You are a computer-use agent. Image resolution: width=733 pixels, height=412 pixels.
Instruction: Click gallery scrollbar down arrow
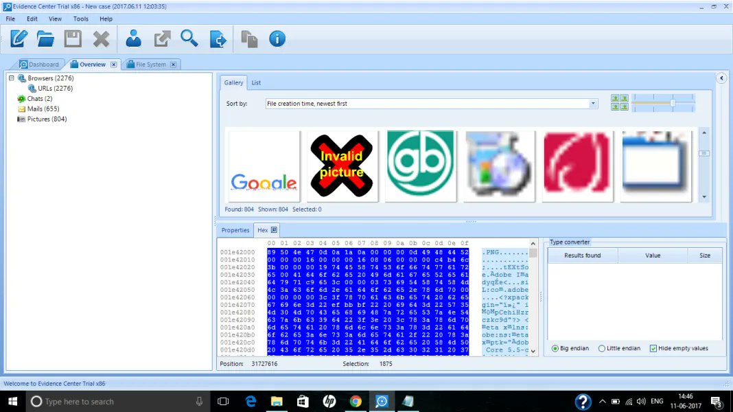pyautogui.click(x=704, y=197)
